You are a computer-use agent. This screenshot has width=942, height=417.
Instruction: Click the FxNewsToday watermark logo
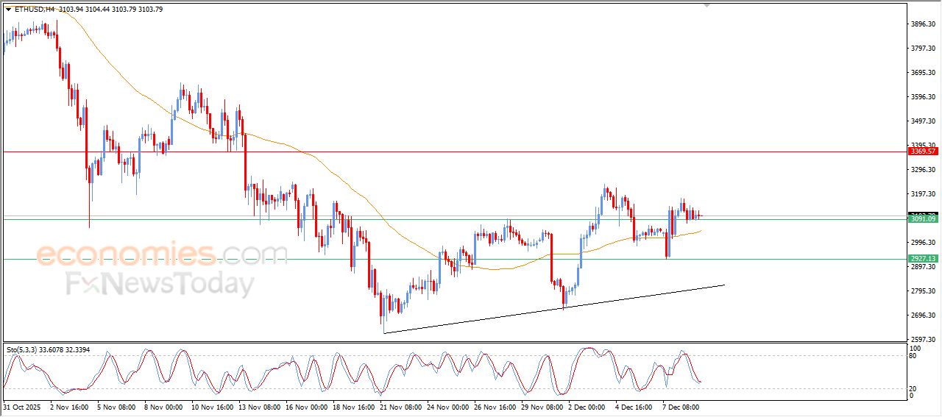[160, 284]
